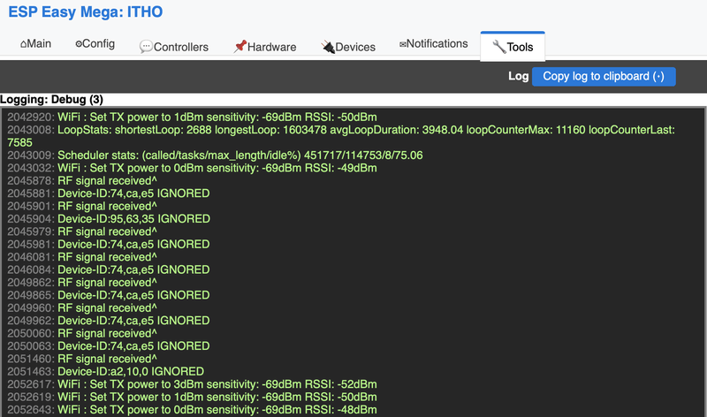The width and height of the screenshot is (707, 417).
Task: Select log line 2052619 WiFi TX power 1dBm
Action: click(x=192, y=398)
